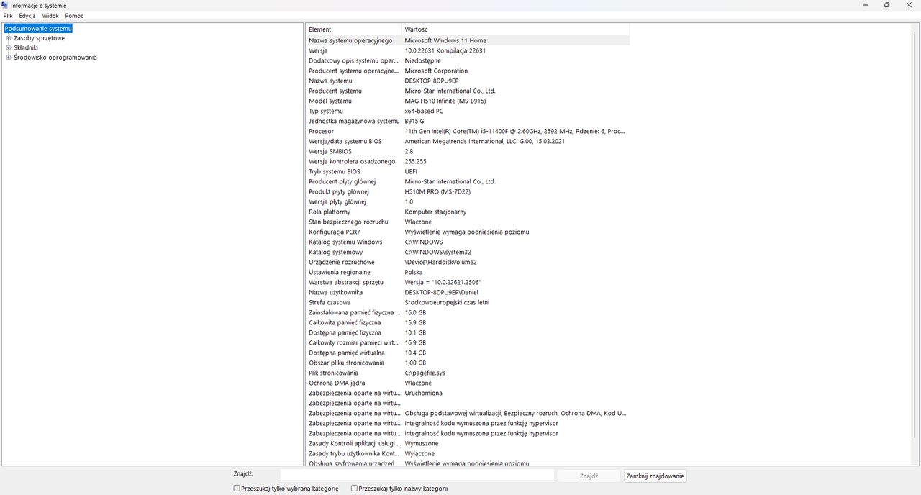The image size is (921, 495).
Task: Check Przeszukaj tylko nazwy kategorii checkbox
Action: tap(354, 489)
